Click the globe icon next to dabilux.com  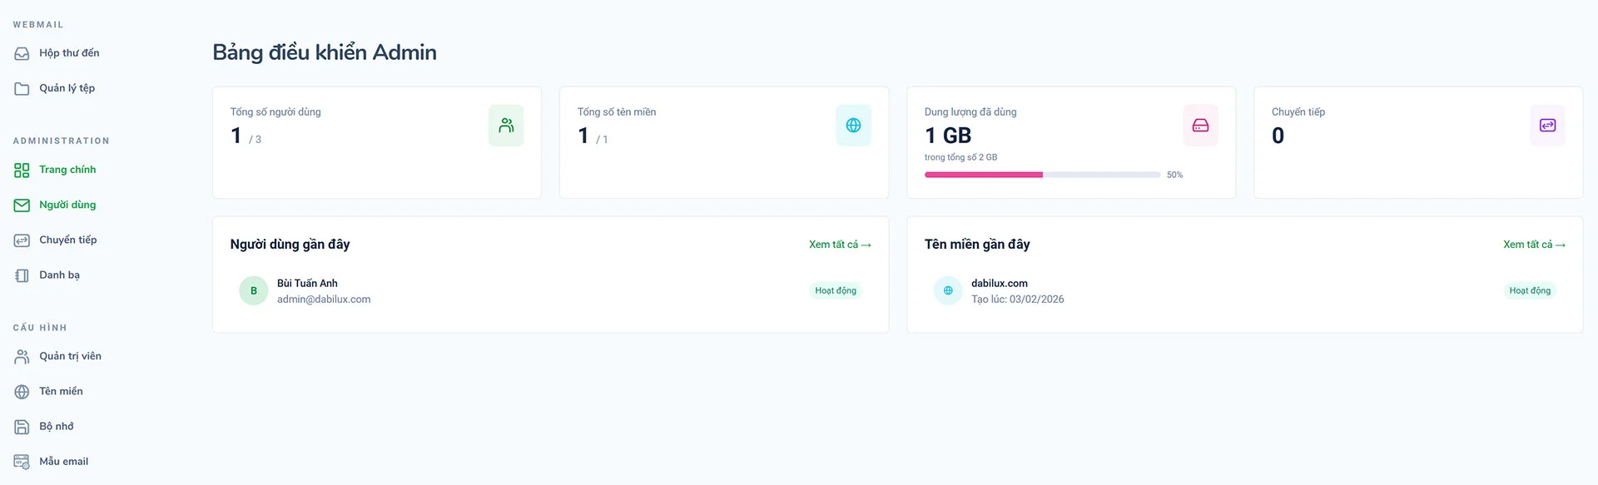click(x=948, y=290)
